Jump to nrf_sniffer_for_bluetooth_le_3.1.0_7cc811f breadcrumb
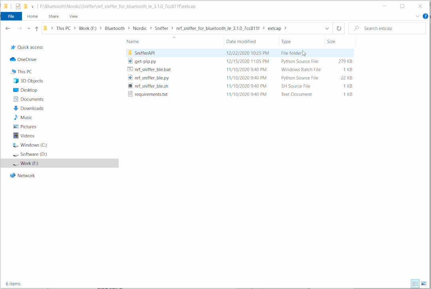 (x=218, y=28)
